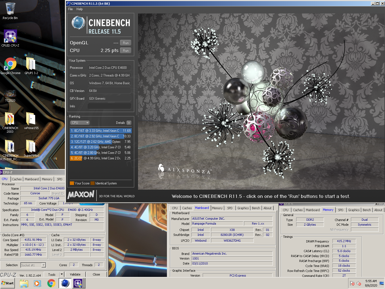Open the SuperPiMod desktop folder

pyautogui.click(x=31, y=148)
